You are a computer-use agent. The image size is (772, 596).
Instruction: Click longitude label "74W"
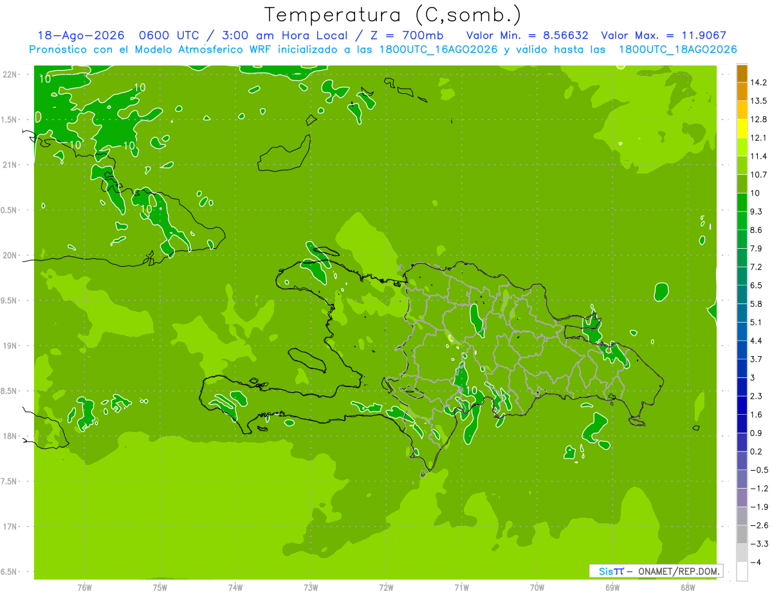point(235,588)
